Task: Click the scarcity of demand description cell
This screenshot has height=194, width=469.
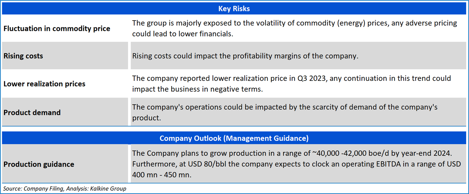Action: click(x=284, y=112)
